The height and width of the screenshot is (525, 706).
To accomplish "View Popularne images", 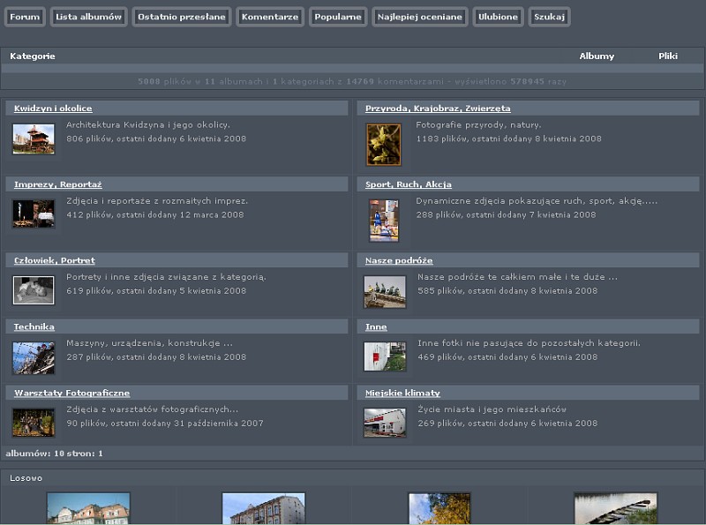I will point(338,16).
